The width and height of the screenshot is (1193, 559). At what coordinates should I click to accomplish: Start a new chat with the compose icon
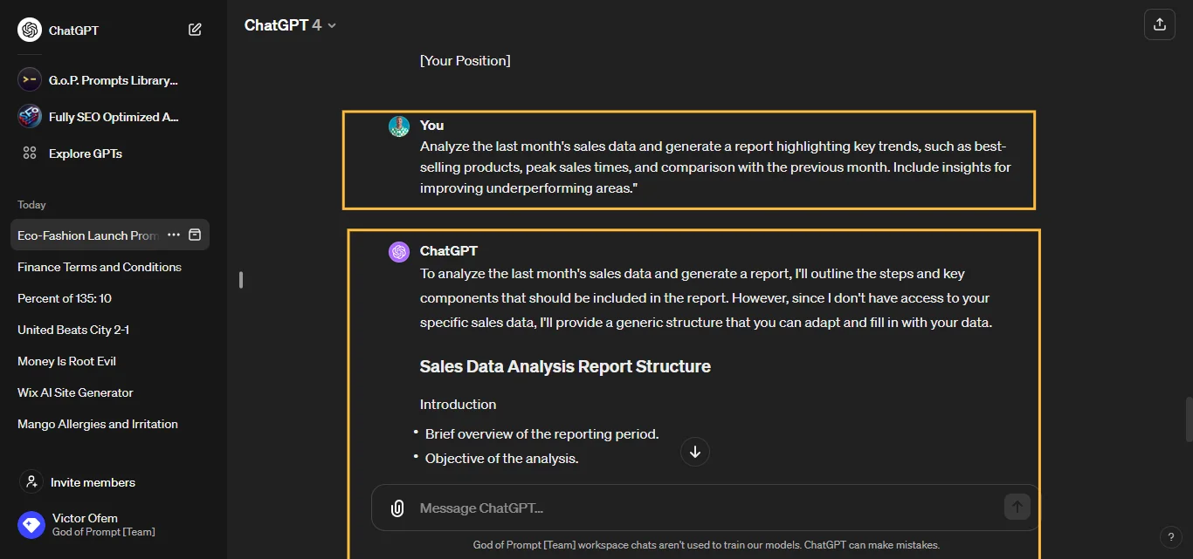pyautogui.click(x=195, y=30)
